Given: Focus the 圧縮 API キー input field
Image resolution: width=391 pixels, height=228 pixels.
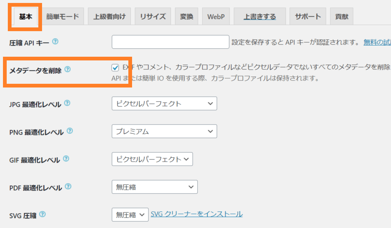Looking at the screenshot, I should pos(170,42).
